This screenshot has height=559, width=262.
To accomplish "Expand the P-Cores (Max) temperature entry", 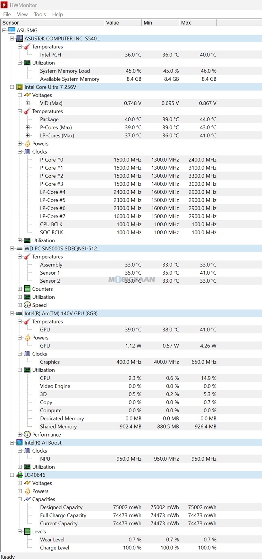I will [x=28, y=127].
